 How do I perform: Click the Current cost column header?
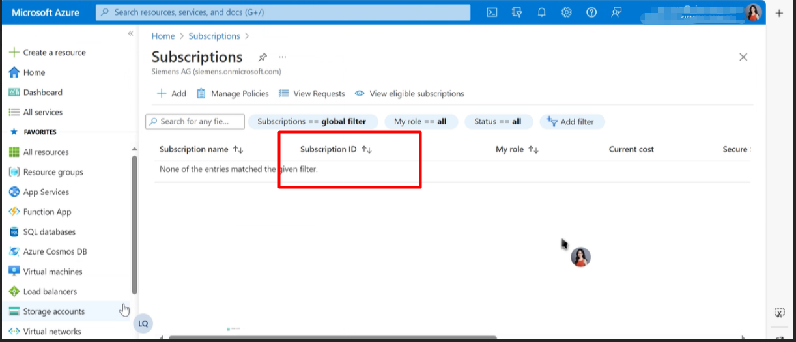pos(631,150)
